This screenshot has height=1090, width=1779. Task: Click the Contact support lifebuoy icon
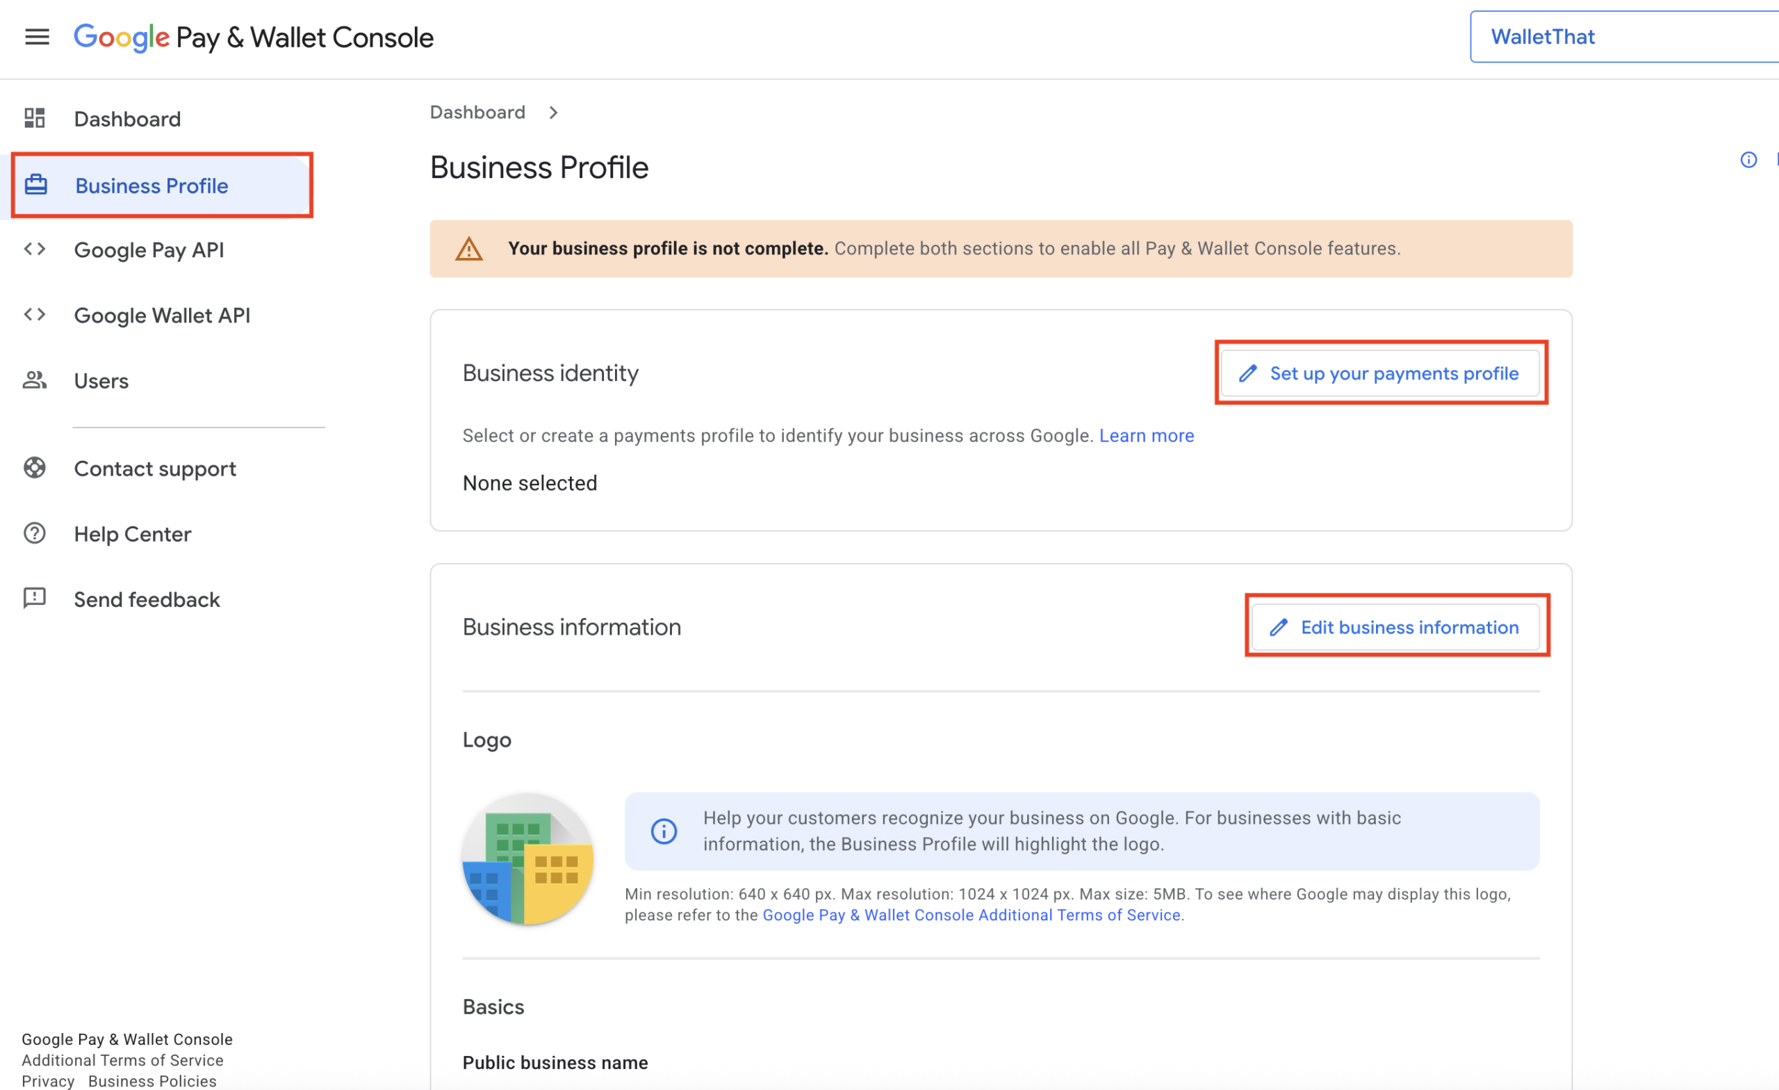click(x=35, y=468)
